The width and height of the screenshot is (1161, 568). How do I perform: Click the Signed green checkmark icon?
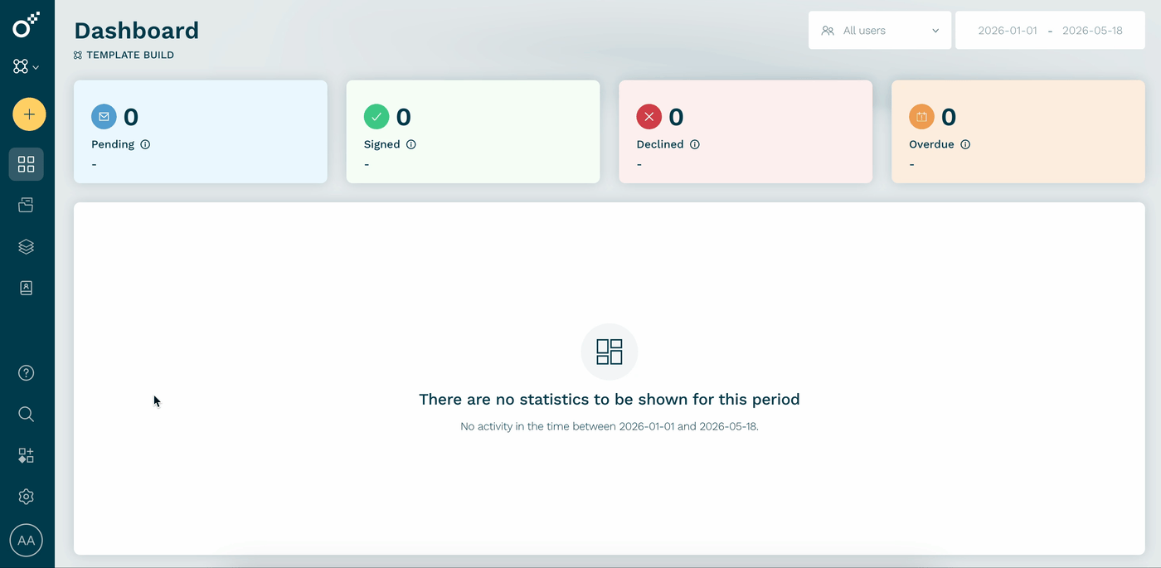click(x=376, y=117)
